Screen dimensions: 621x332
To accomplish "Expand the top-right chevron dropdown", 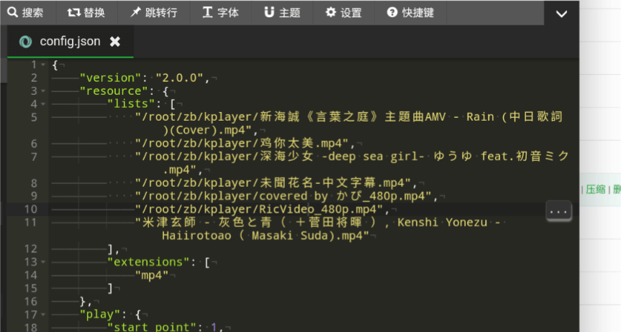I will coord(561,14).
